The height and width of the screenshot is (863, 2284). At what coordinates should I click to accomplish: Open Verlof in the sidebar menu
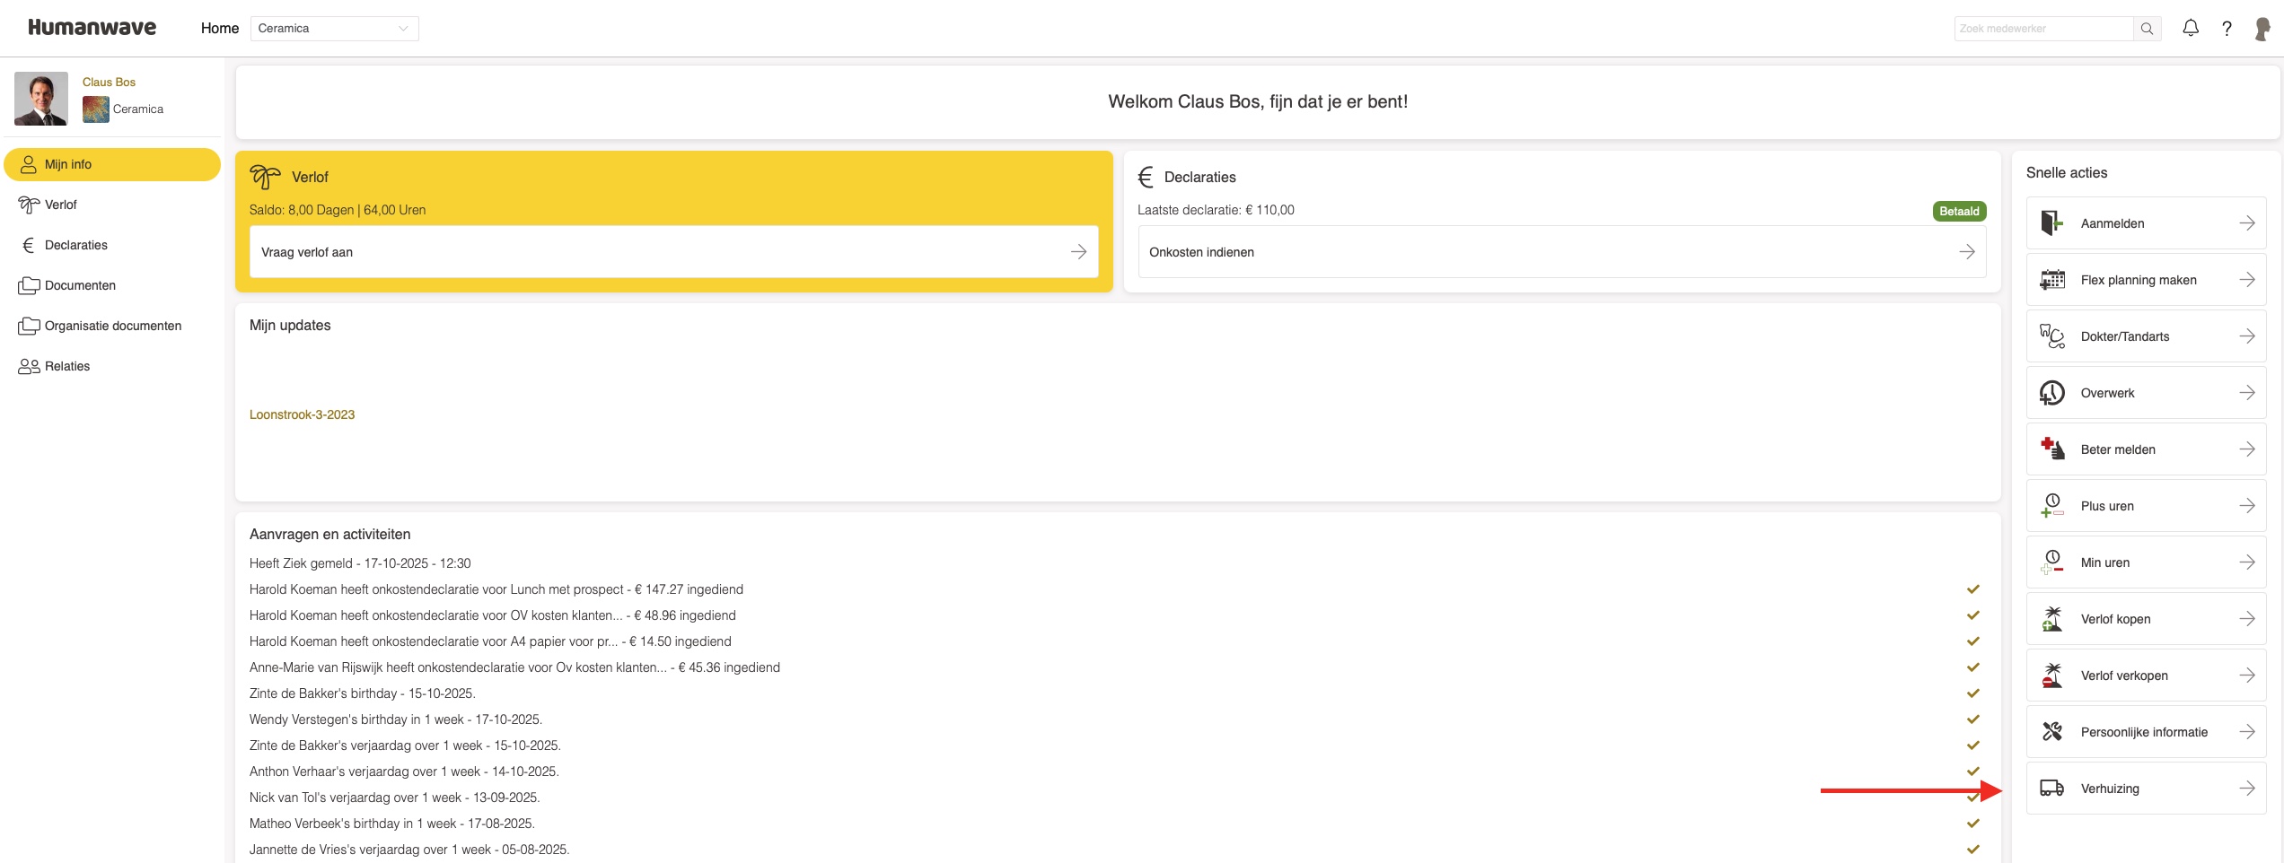pyautogui.click(x=61, y=205)
